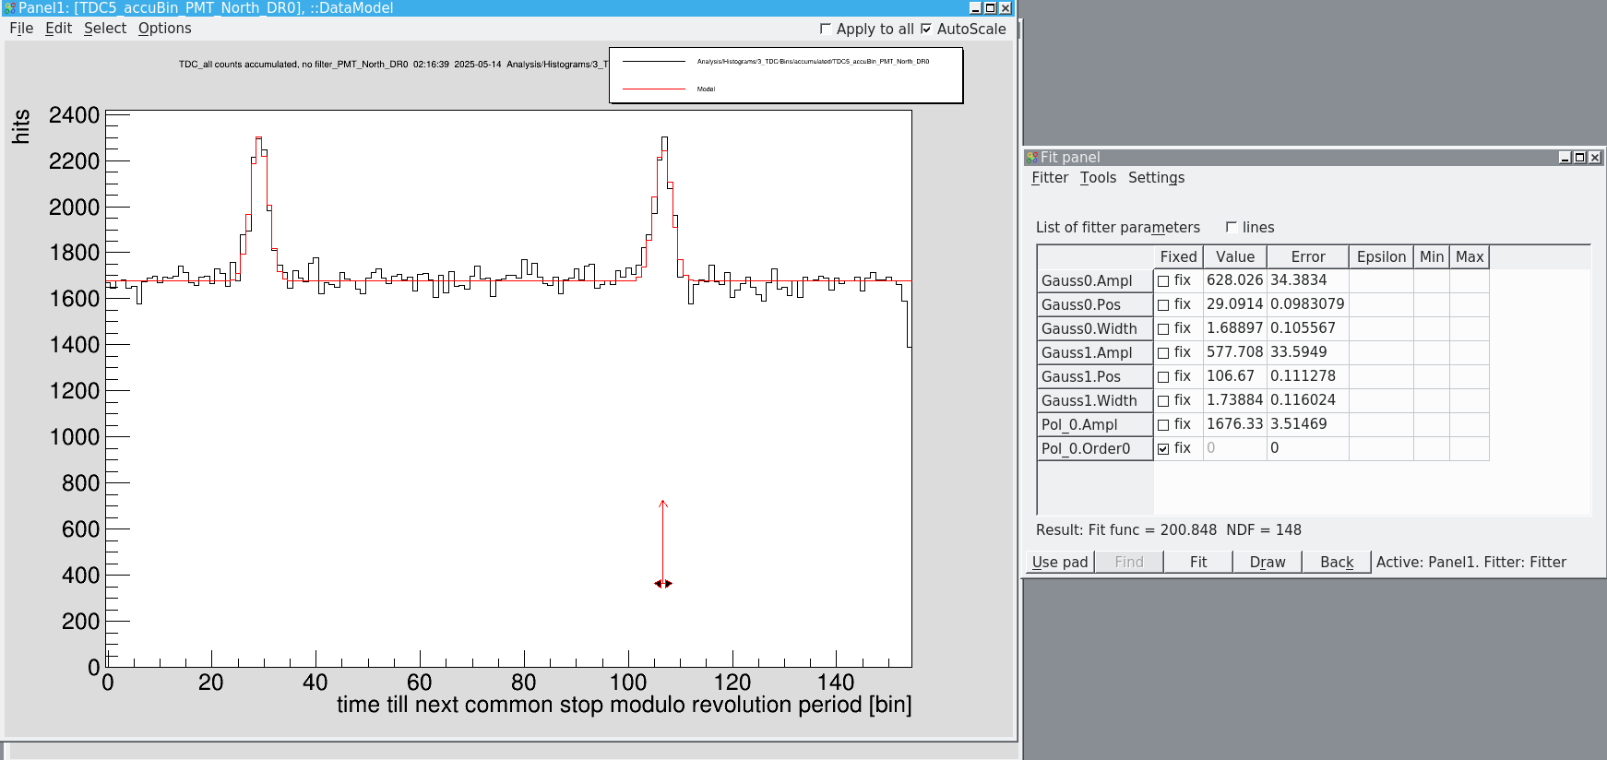This screenshot has height=760, width=1607.
Task: Click the Fit panel title bar icon
Action: (x=1032, y=158)
